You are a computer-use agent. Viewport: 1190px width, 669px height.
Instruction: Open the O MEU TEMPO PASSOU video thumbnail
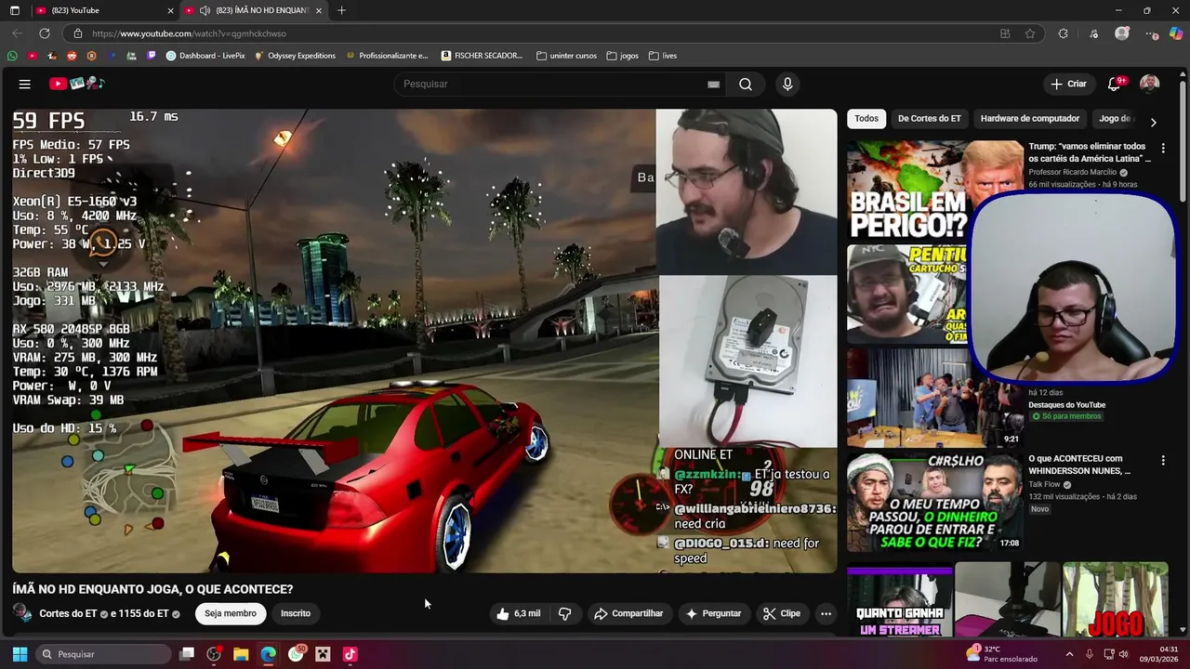click(x=935, y=502)
